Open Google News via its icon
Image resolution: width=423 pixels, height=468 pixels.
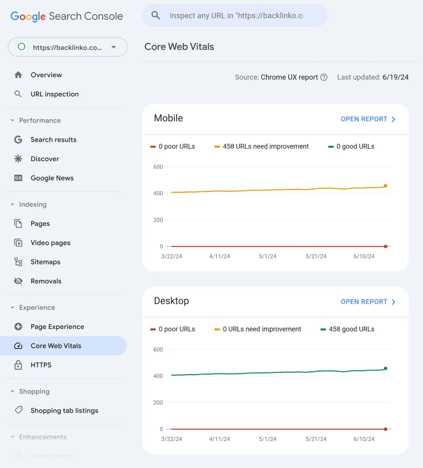(x=18, y=178)
